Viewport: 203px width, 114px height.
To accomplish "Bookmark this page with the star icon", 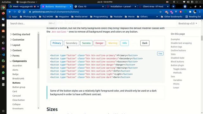I will (x=160, y=12).
